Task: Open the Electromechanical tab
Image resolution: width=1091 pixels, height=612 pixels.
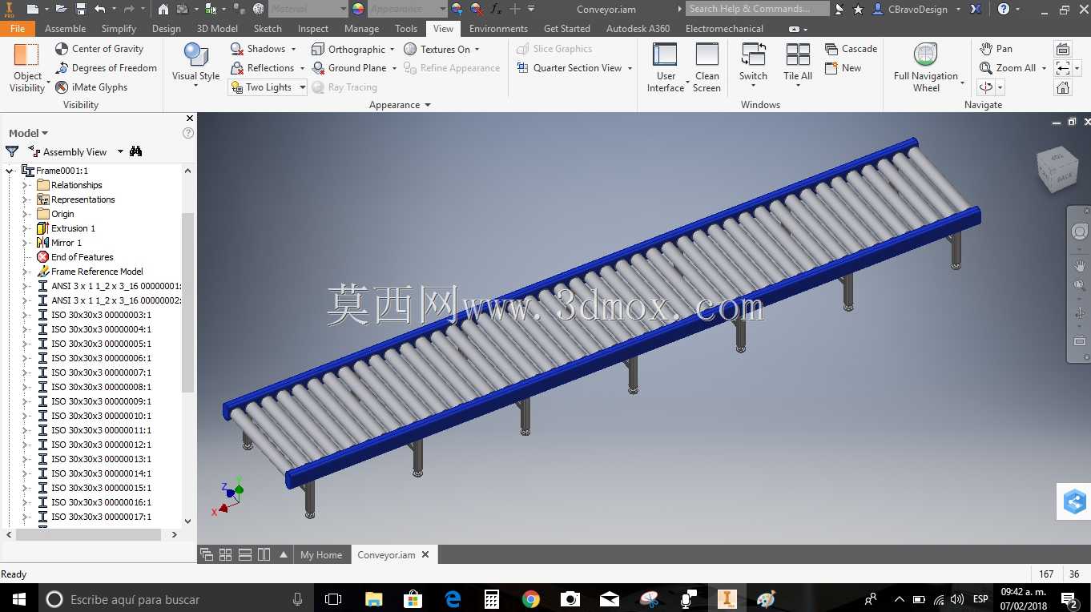Action: pyautogui.click(x=724, y=28)
